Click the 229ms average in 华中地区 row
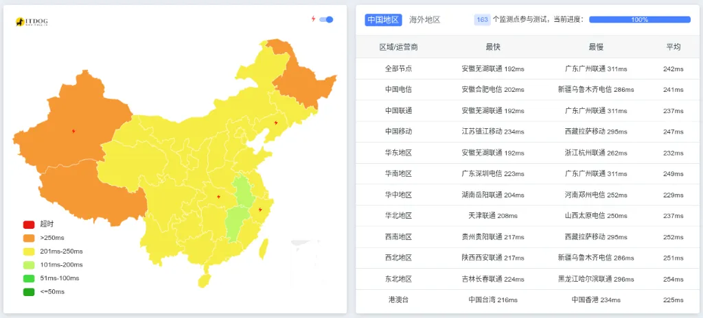703x318 pixels. (x=673, y=195)
